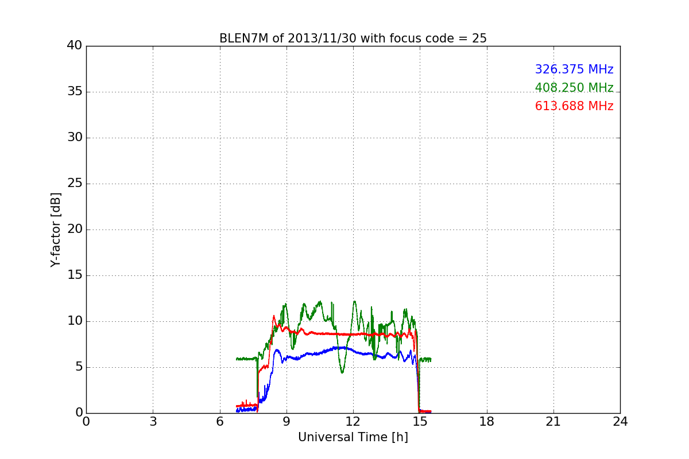This screenshot has height=459, width=689.
Task: Click x-axis tick value 12
Action: pos(353,422)
